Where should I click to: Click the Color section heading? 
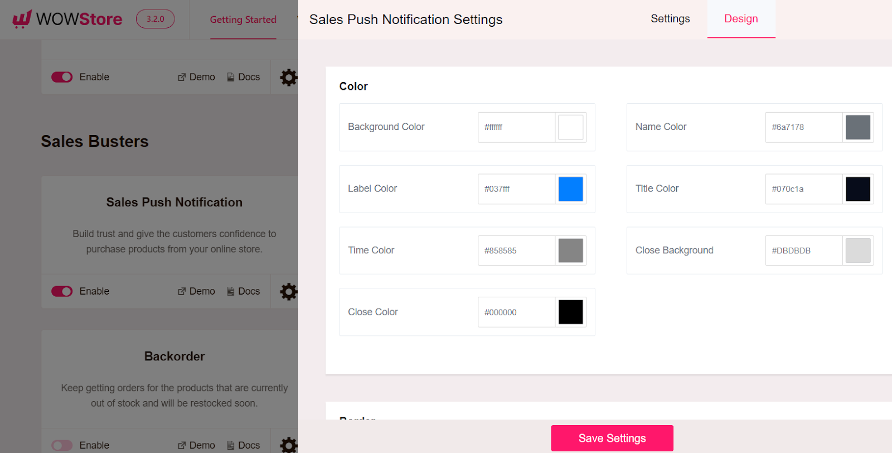point(353,86)
